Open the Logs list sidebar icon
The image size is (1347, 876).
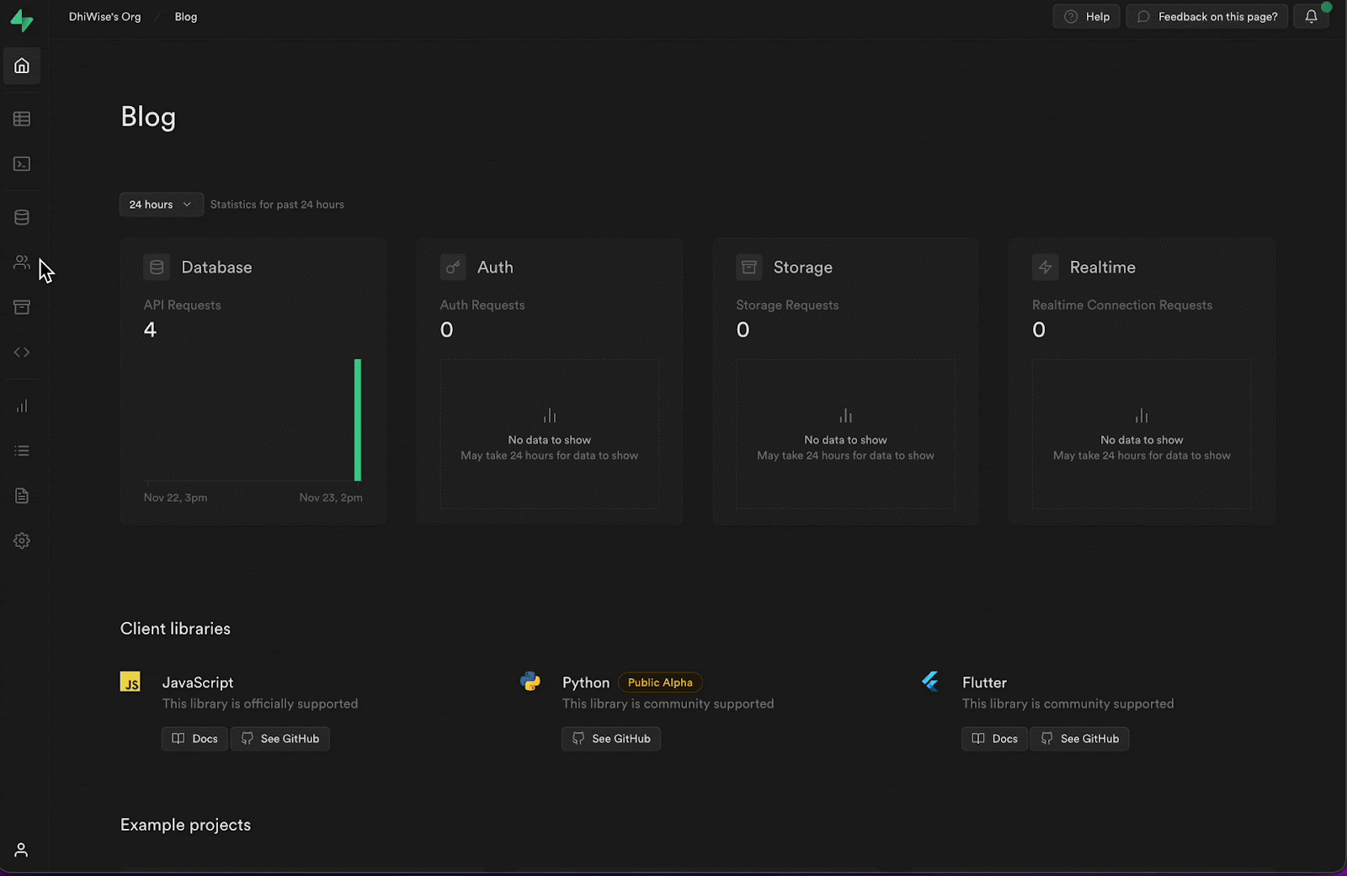point(22,451)
